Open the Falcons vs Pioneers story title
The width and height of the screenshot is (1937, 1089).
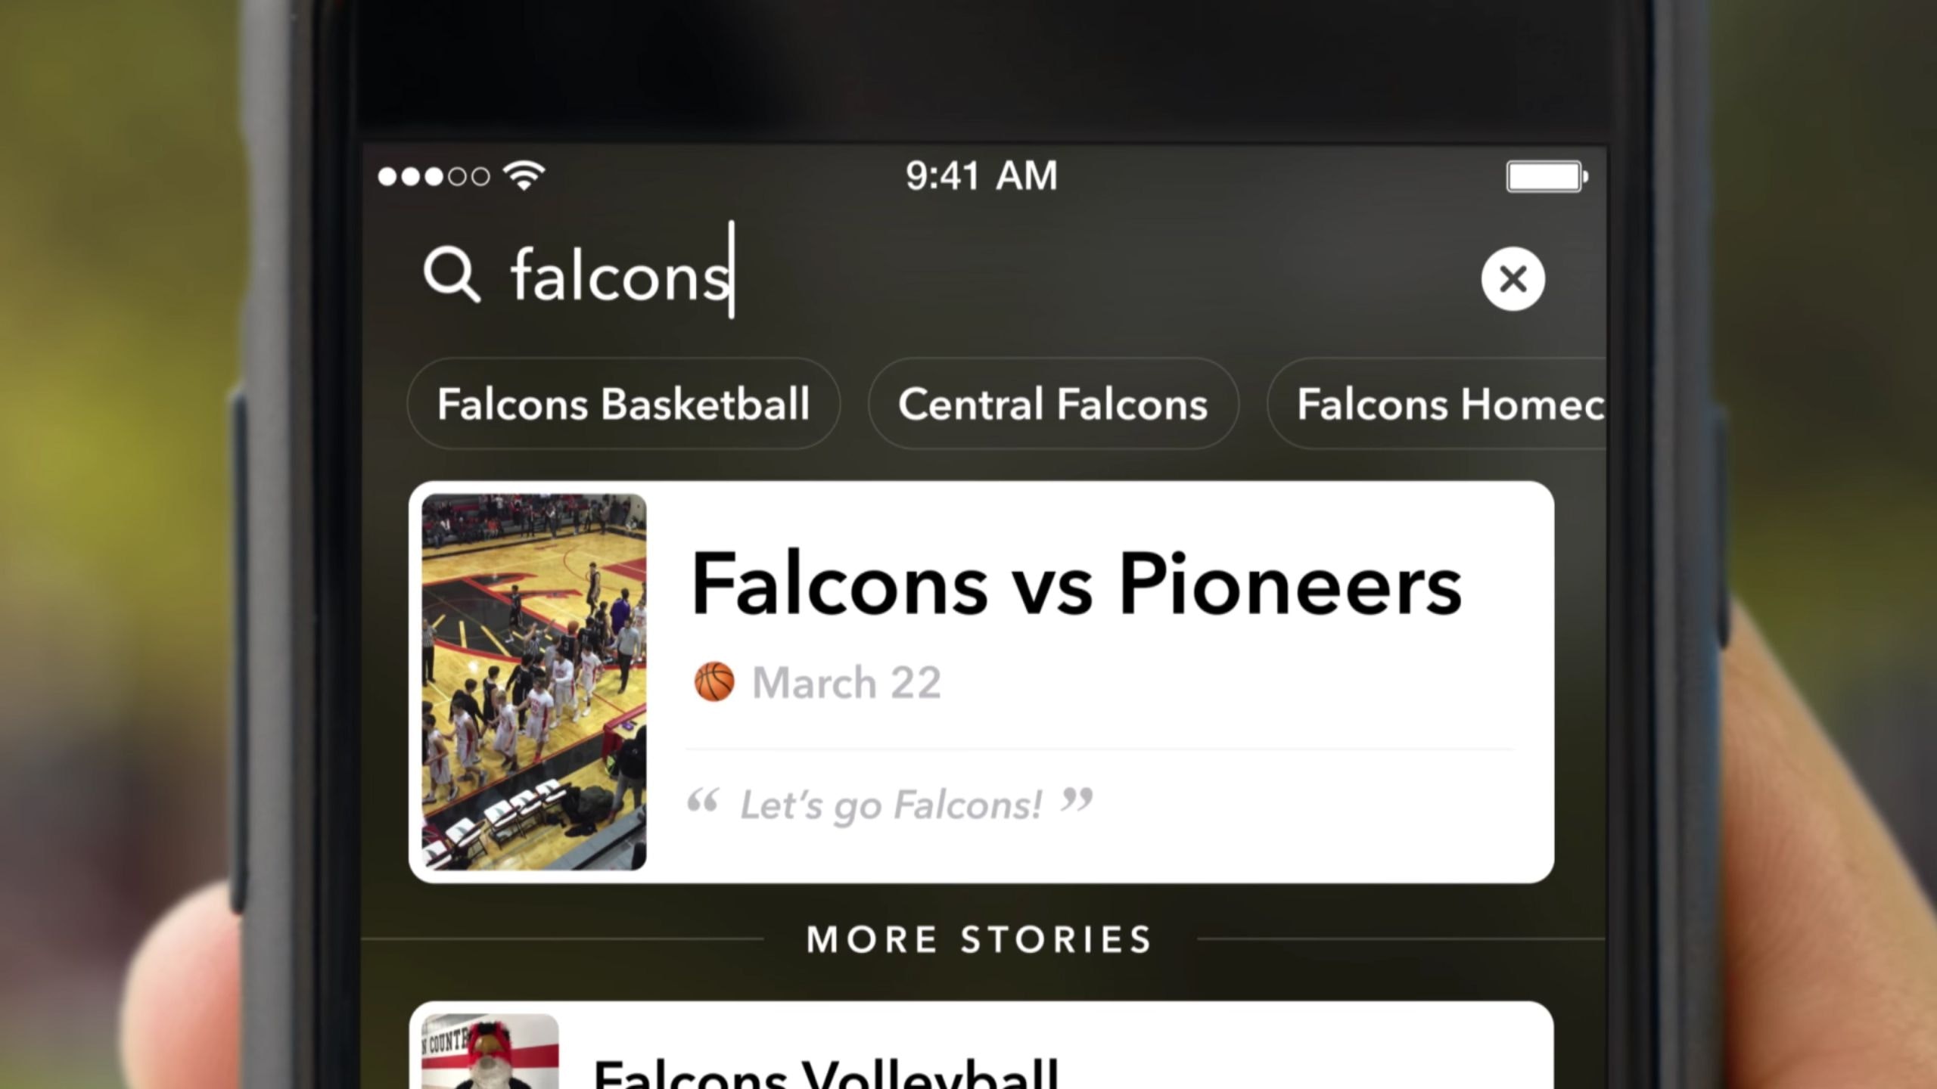tap(1077, 583)
